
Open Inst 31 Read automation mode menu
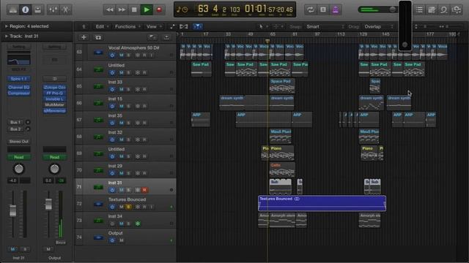coord(19,157)
